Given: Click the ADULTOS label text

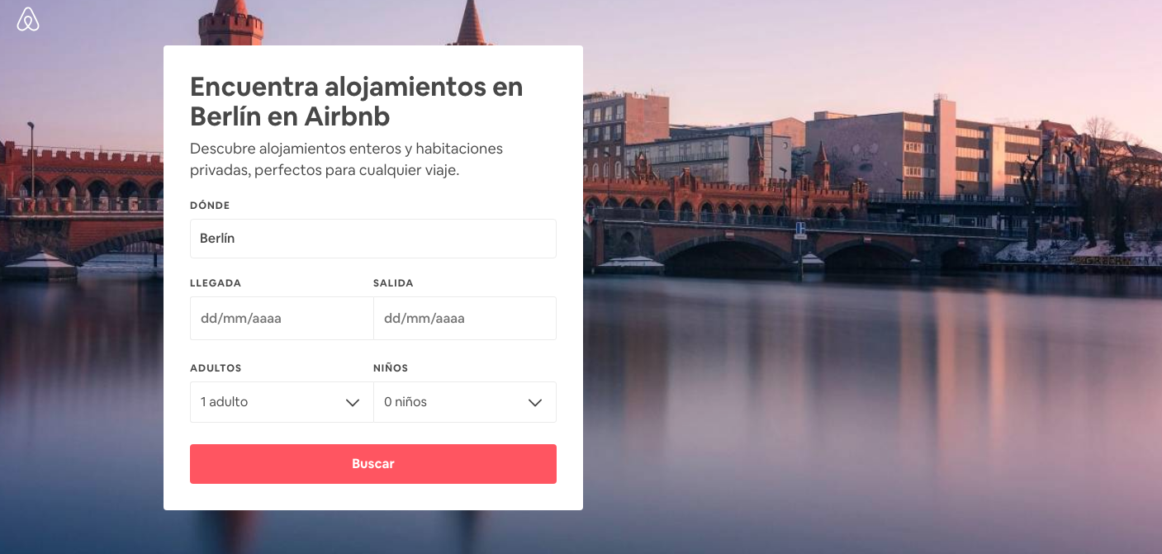Looking at the screenshot, I should [x=216, y=368].
